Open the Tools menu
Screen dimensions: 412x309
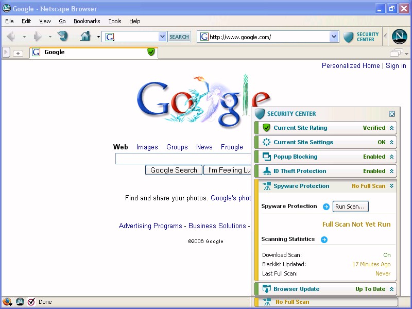point(115,21)
